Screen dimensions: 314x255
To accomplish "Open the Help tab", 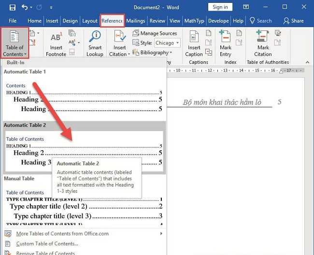I will click(238, 21).
